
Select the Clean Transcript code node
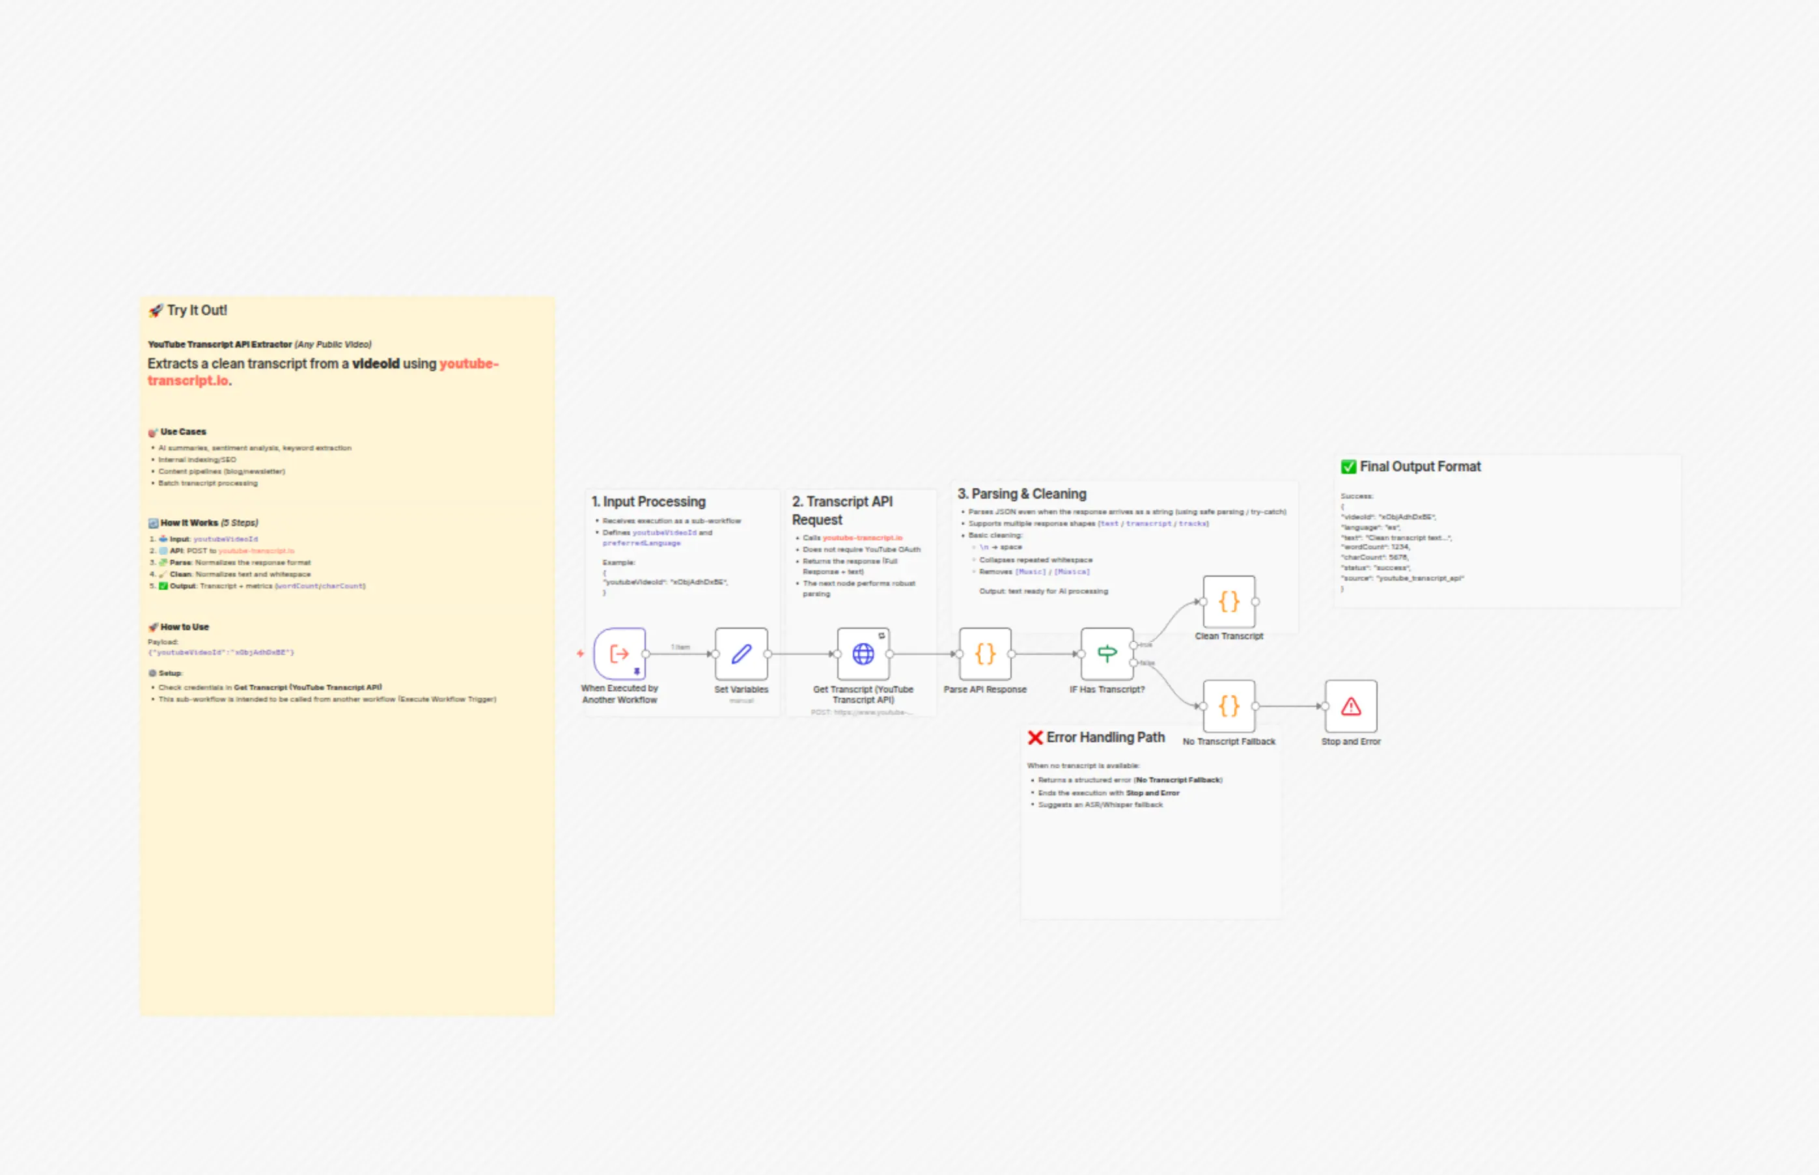[1229, 601]
